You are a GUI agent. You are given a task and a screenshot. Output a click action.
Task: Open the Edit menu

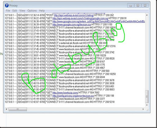pyautogui.click(x=15, y=11)
